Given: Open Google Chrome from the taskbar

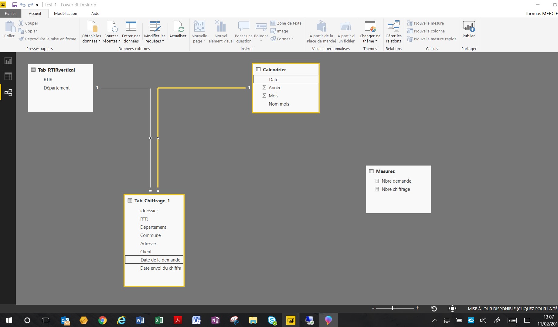Looking at the screenshot, I should [x=103, y=320].
